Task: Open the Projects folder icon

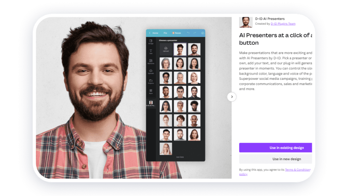Action: (151, 82)
